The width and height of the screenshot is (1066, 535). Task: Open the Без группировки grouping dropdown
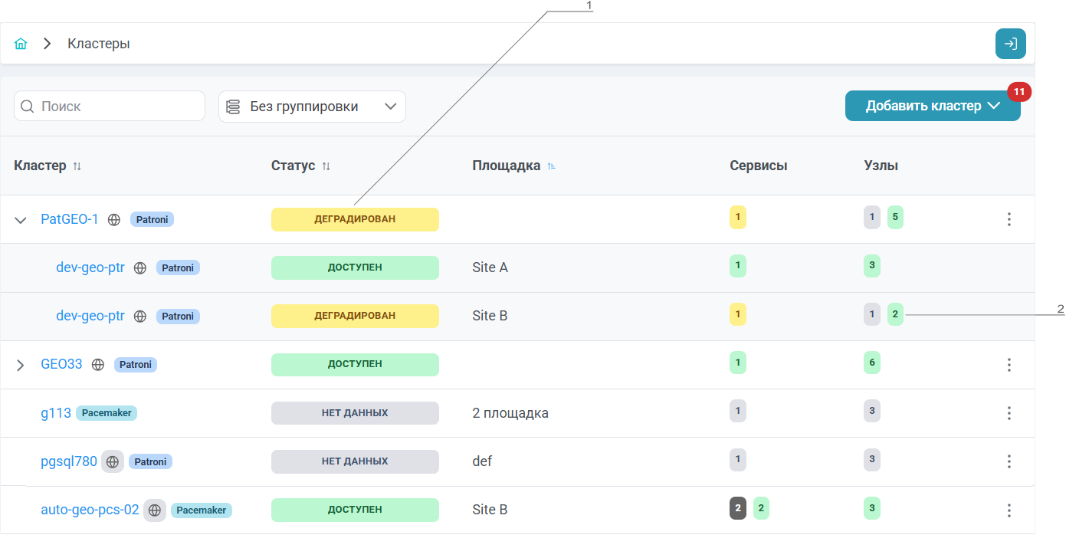coord(312,107)
